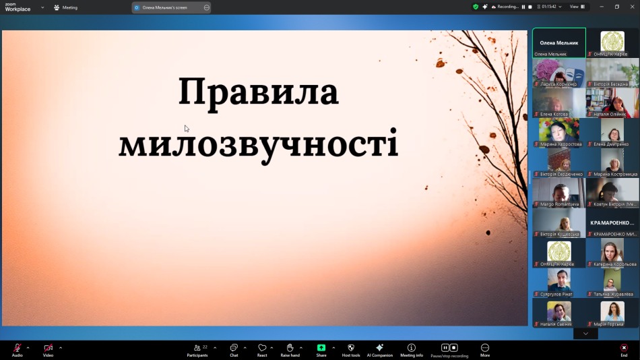This screenshot has height=360, width=640.
Task: Unmute microphone with the Audio icon
Action: [x=17, y=348]
